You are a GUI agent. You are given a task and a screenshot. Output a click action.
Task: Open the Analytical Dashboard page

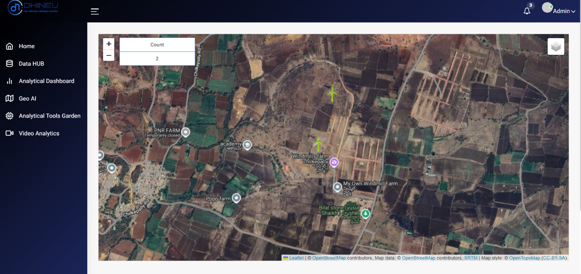tap(46, 81)
